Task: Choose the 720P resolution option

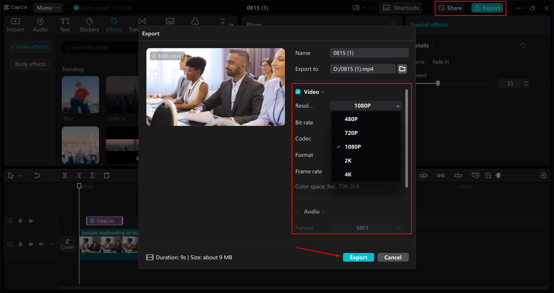Action: [366, 133]
